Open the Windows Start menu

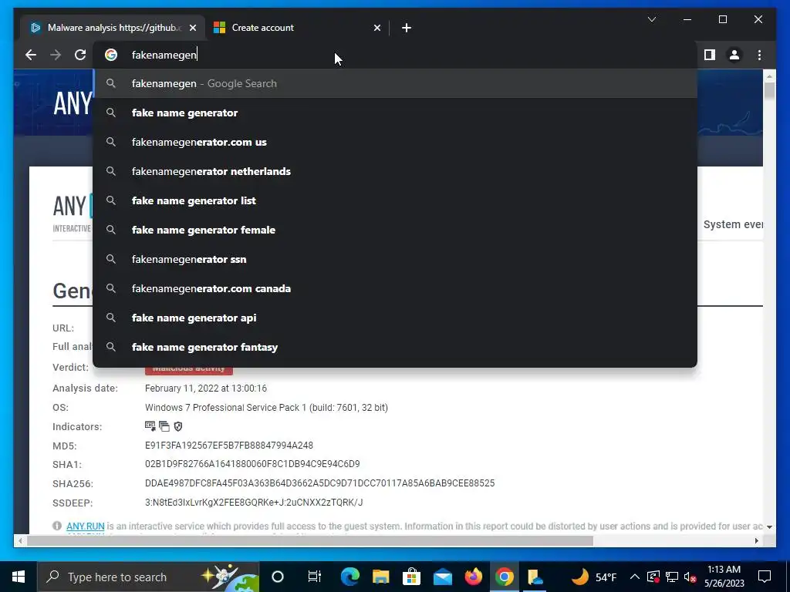tap(19, 577)
